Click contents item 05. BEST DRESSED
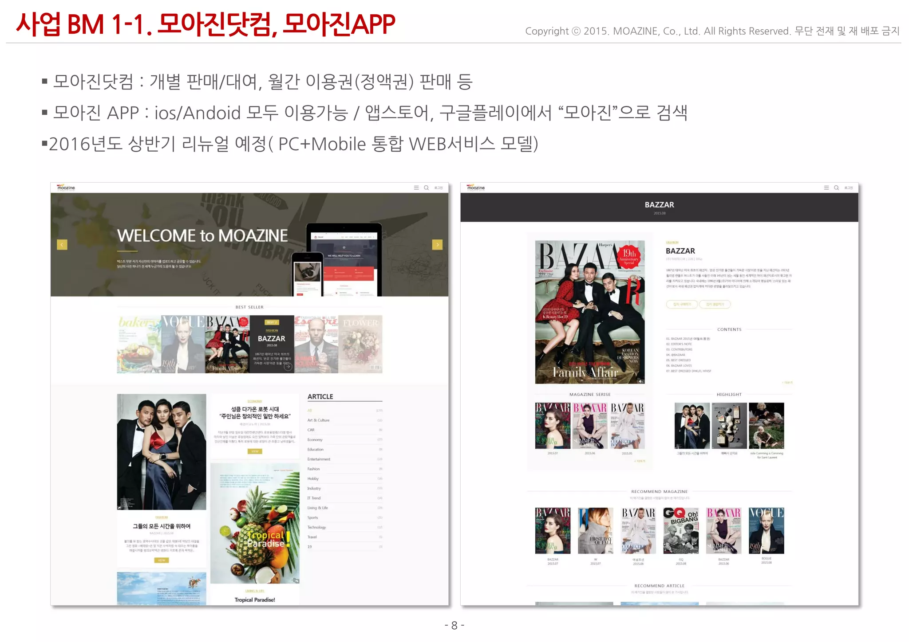The height and width of the screenshot is (642, 909). point(678,360)
